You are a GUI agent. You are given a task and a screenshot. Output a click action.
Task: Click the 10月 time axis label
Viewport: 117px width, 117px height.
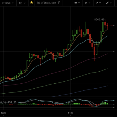click(4, 113)
